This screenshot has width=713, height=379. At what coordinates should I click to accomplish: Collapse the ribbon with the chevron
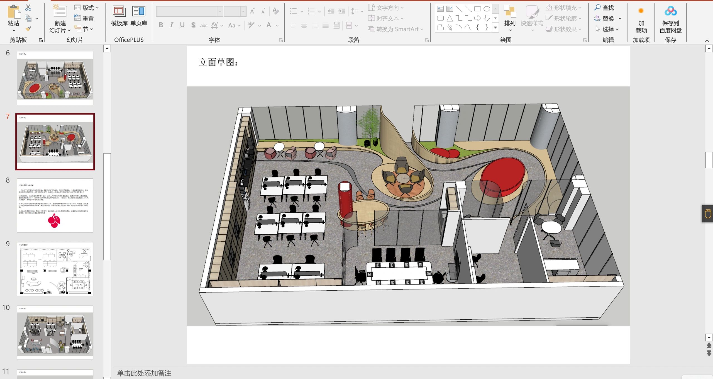[707, 41]
